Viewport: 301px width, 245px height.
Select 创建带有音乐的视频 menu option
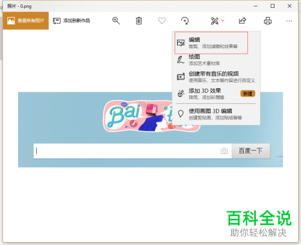pos(216,77)
